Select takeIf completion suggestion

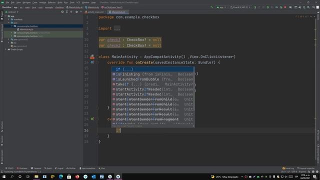point(152,84)
